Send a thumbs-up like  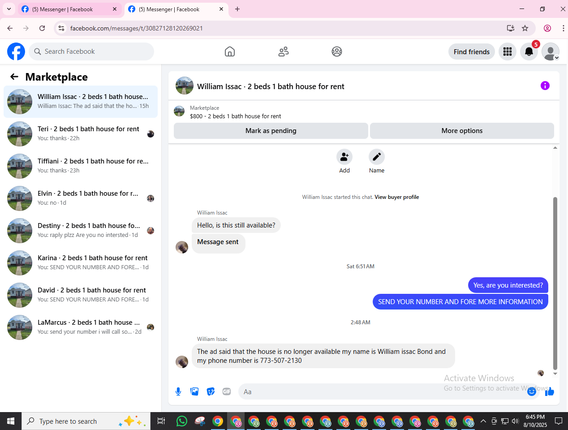550,391
